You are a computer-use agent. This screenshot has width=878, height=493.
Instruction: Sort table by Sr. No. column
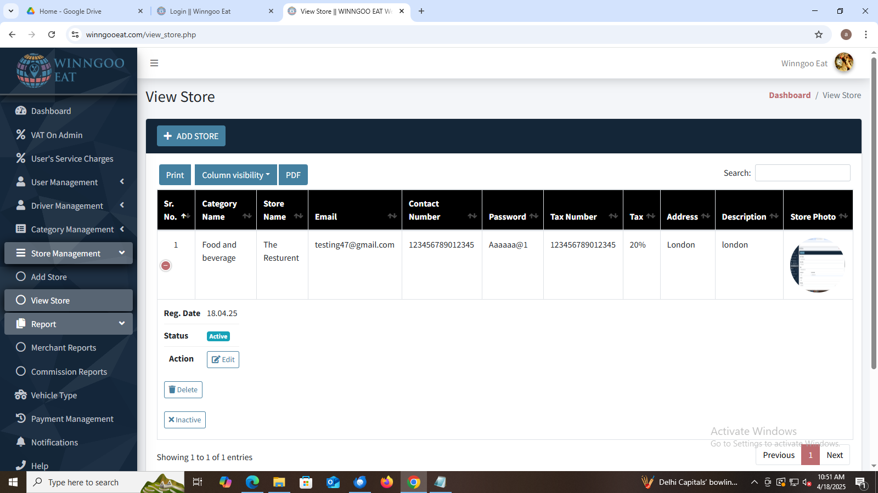176,210
